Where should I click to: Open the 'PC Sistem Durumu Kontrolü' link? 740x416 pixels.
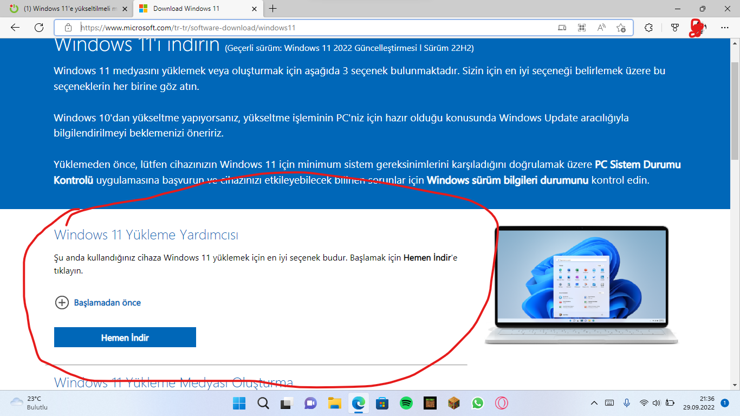click(x=367, y=172)
